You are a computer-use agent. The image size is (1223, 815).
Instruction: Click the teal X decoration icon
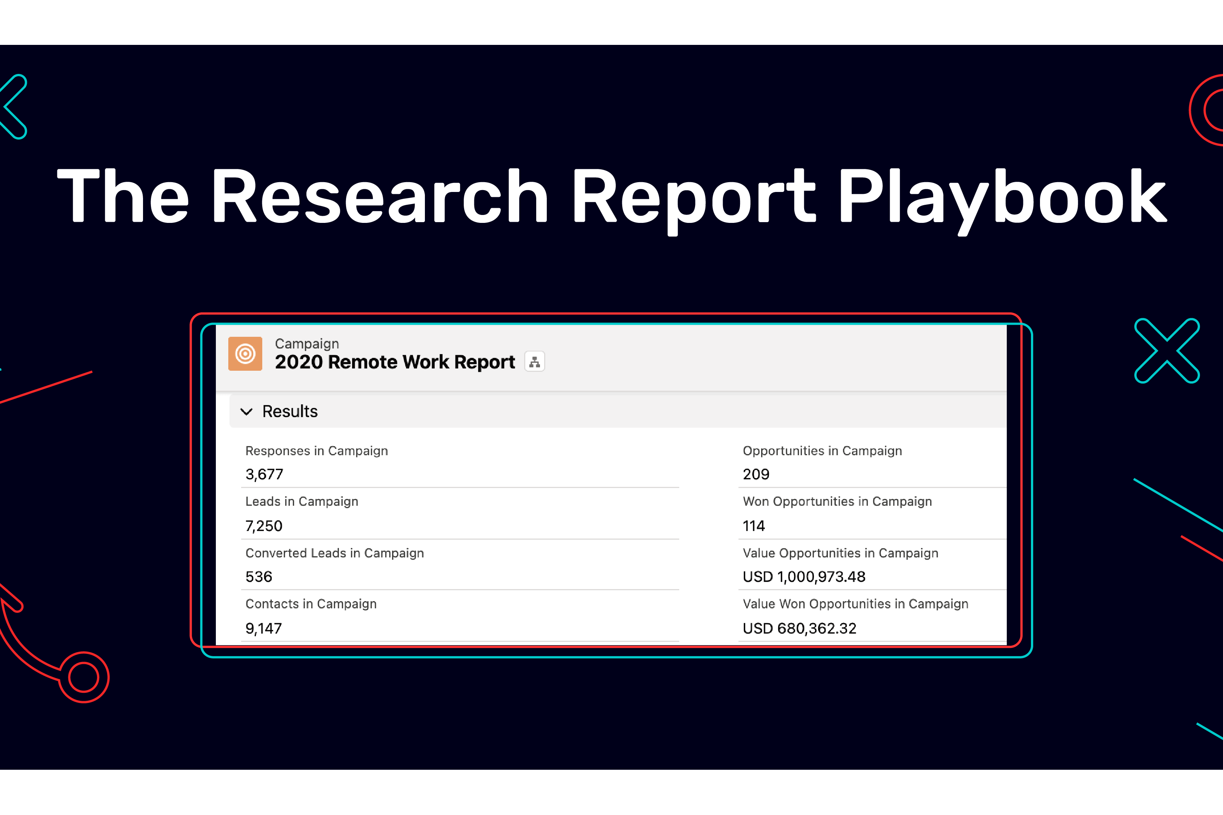(1166, 351)
